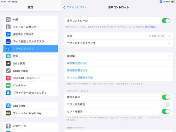Disable the ヒントを表示 switch
This screenshot has height=132, width=176.
[x=166, y=112]
